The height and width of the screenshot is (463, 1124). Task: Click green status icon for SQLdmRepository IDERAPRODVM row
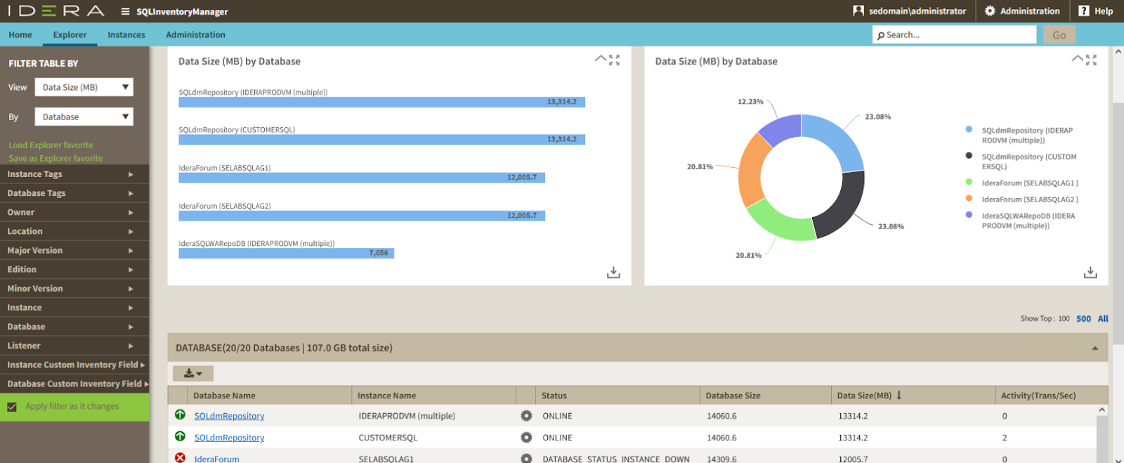pyautogui.click(x=180, y=415)
